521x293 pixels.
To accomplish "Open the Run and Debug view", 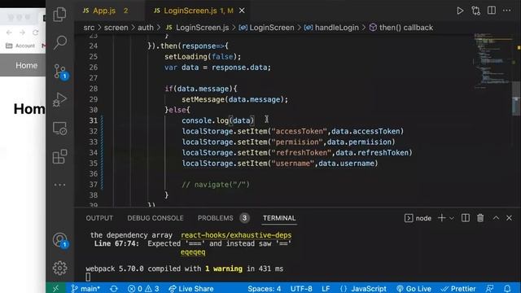I will (59, 99).
